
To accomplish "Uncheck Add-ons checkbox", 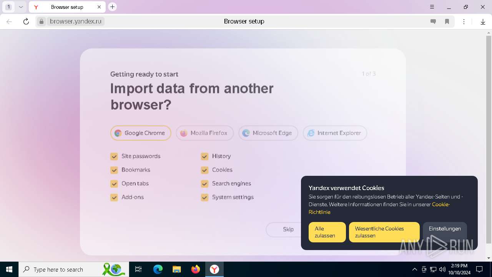I will 114,197.
